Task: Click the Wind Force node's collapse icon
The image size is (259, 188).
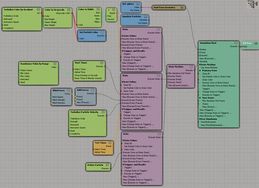Action: (x=68, y=90)
